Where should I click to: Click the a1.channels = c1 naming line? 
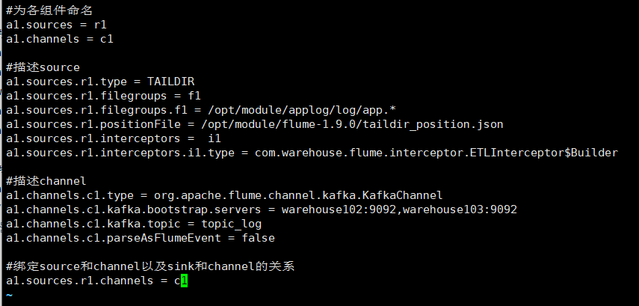(x=59, y=39)
